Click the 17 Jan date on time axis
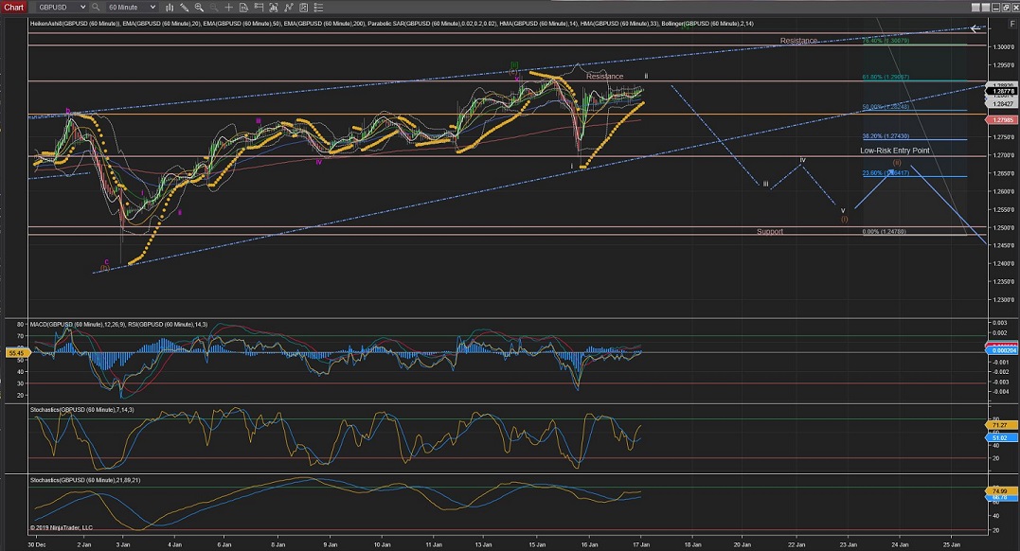The width and height of the screenshot is (1020, 551). [640, 544]
